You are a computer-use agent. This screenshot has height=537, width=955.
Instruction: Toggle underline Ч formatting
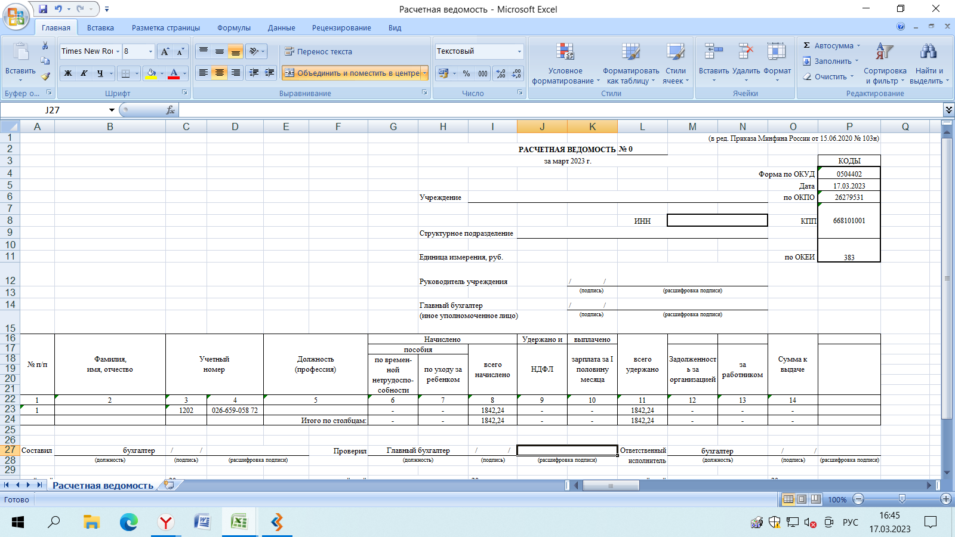click(100, 73)
